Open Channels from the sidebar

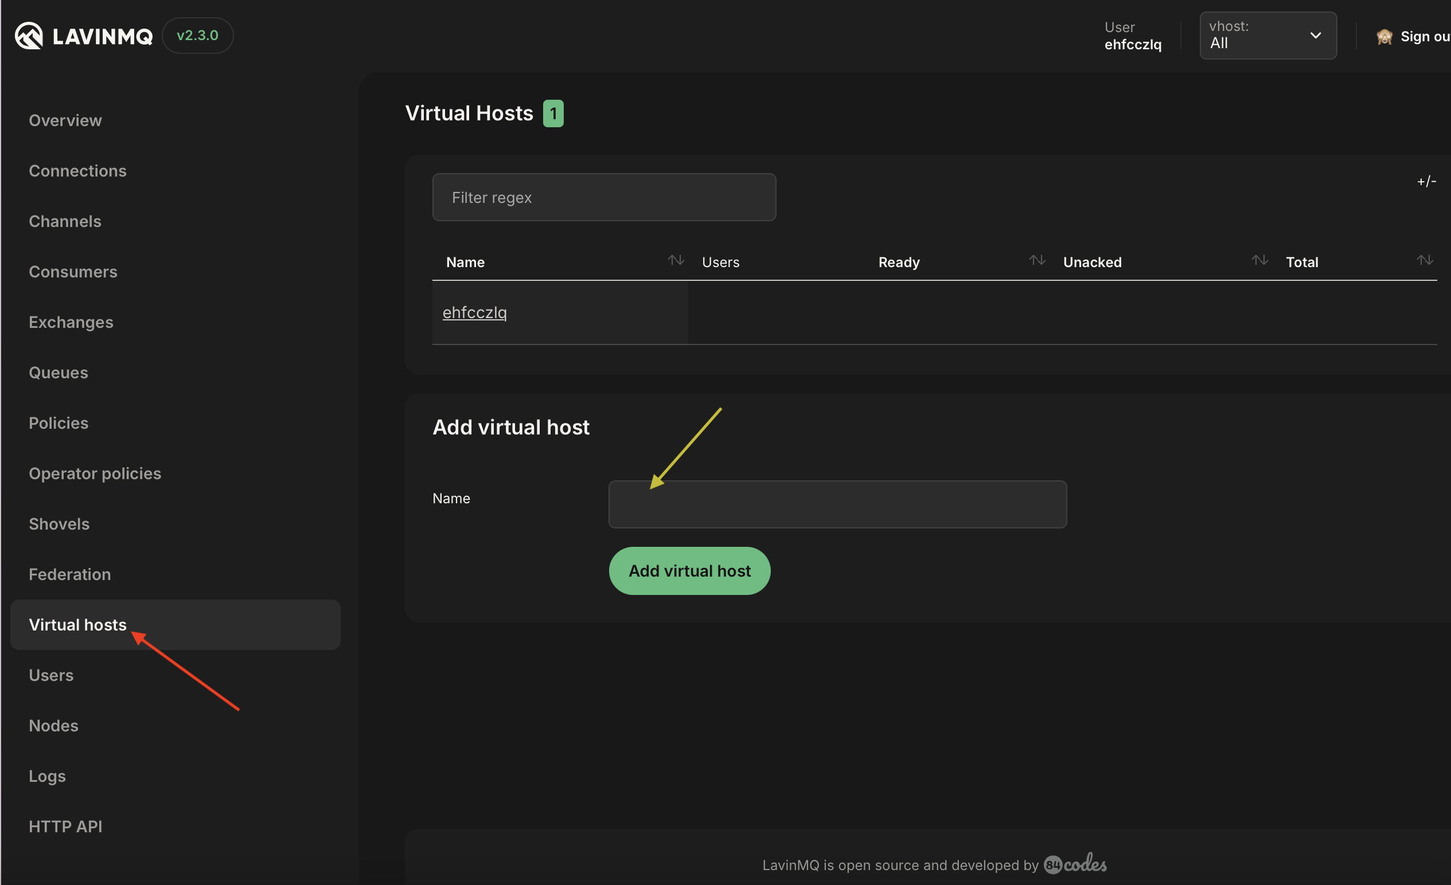click(x=65, y=221)
